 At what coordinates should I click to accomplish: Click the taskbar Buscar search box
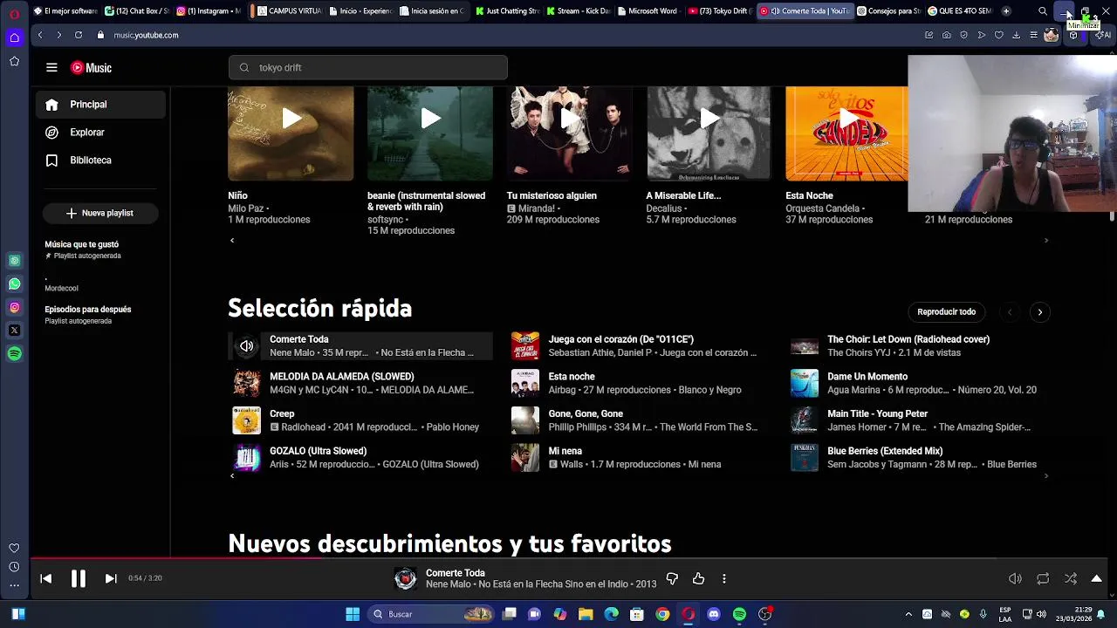tap(432, 614)
